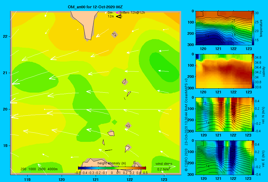
Task: Click the 'drifters 72h@12h' legend text
Action: click(x=132, y=13)
